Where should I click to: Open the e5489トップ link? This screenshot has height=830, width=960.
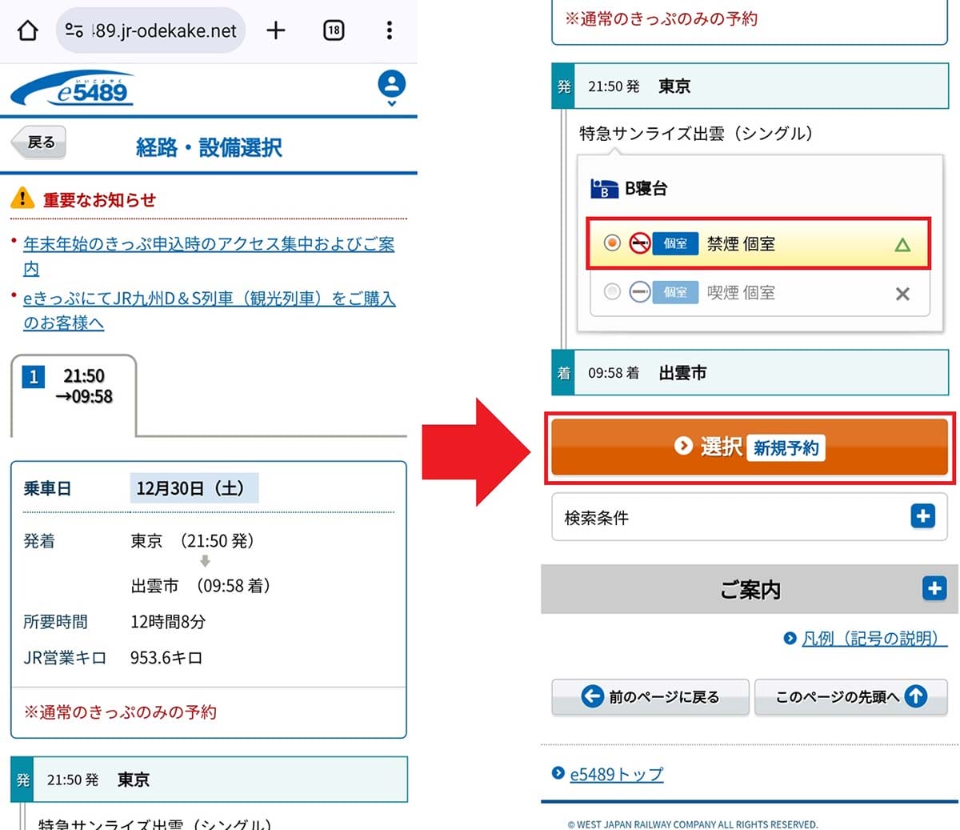pyautogui.click(x=616, y=774)
